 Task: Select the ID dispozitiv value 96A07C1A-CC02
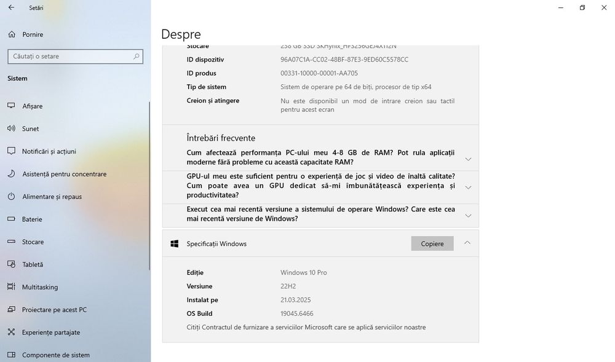pos(344,60)
